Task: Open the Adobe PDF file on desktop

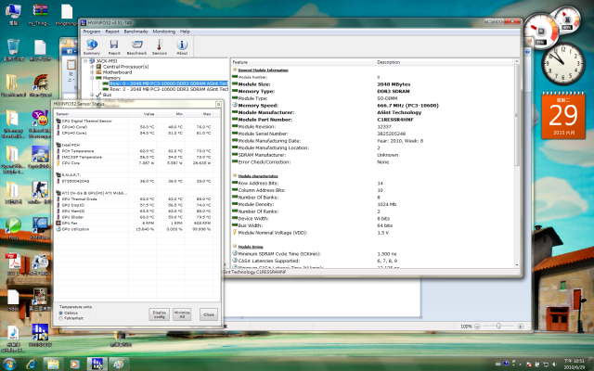Action: point(13,264)
